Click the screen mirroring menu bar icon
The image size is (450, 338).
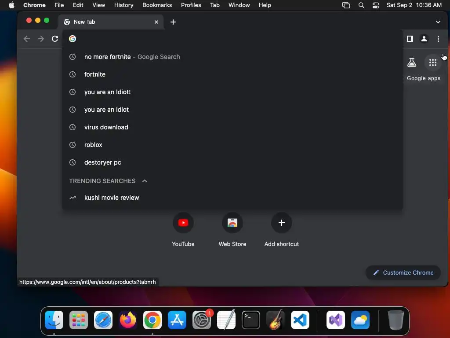pos(346,5)
